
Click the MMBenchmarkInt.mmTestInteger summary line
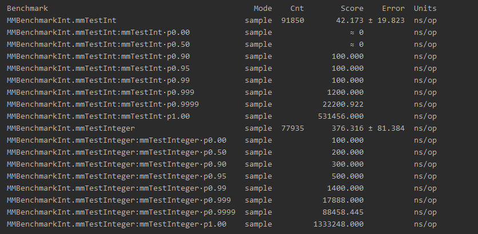(222, 128)
